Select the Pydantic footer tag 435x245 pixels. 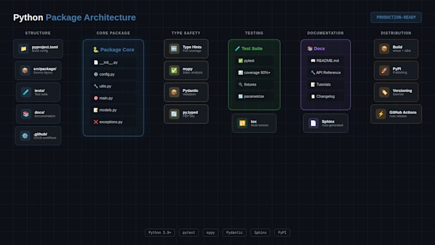click(x=234, y=232)
